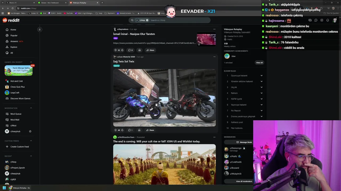The height and width of the screenshot is (191, 341).
Task: Open KeyGuars bookmark
Action: tap(110, 13)
